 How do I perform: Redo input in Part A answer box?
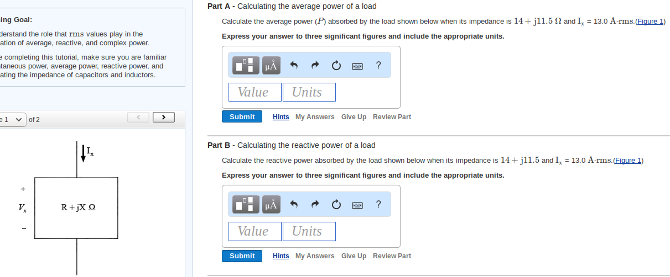[x=315, y=65]
